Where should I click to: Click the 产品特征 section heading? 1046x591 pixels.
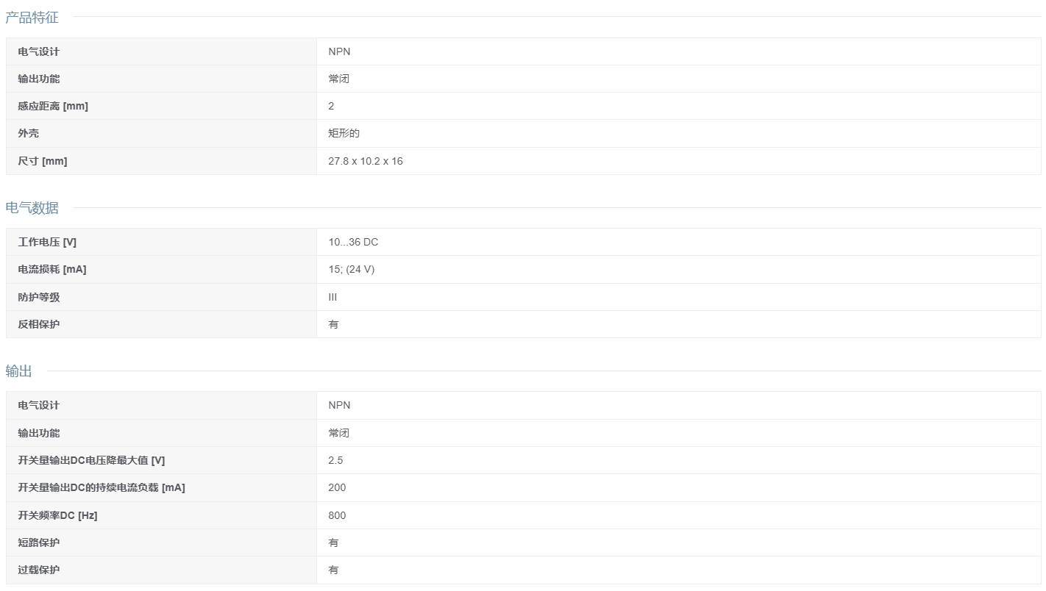coord(32,18)
